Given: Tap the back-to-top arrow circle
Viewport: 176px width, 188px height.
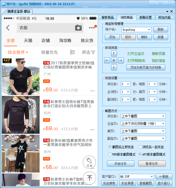Looking at the screenshot, I should 90,178.
